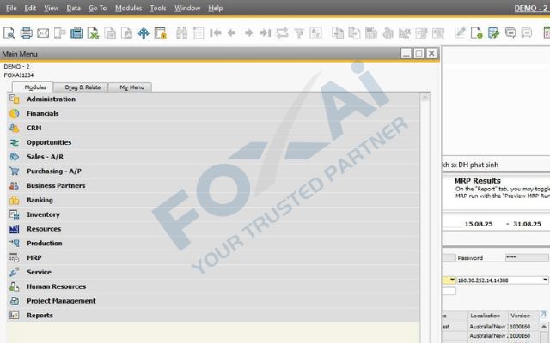Open the Human Resources module
Screen dimensions: 550x343
pos(213,286)
